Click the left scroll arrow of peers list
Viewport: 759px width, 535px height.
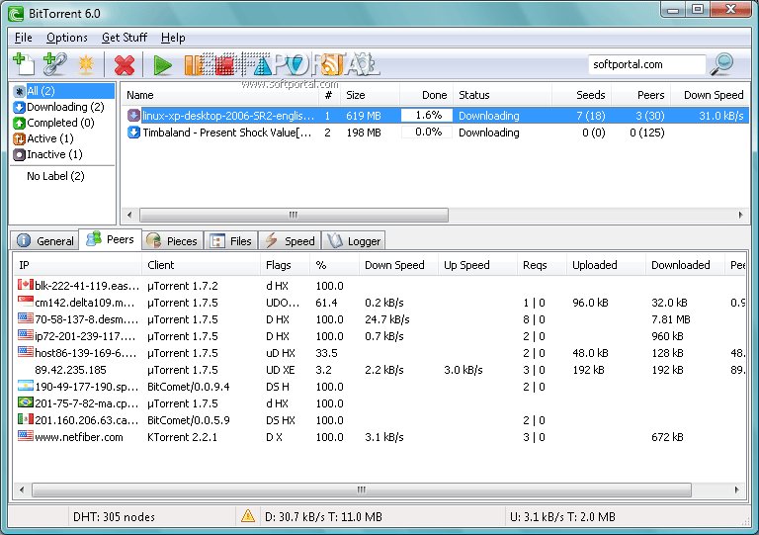[22, 490]
